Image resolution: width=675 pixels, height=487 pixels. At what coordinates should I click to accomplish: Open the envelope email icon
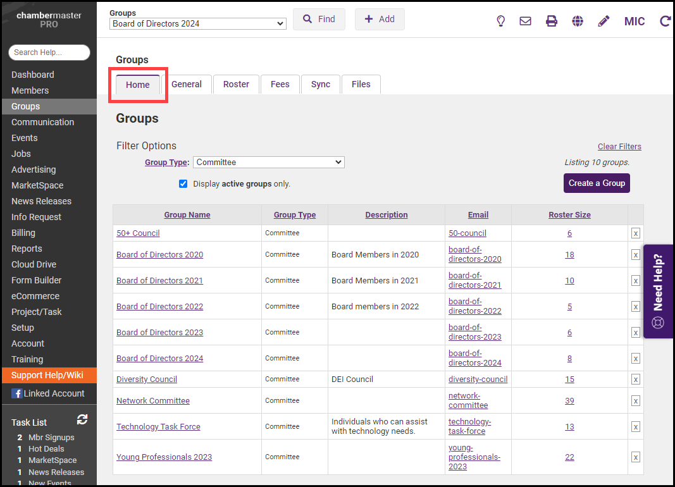tap(525, 21)
